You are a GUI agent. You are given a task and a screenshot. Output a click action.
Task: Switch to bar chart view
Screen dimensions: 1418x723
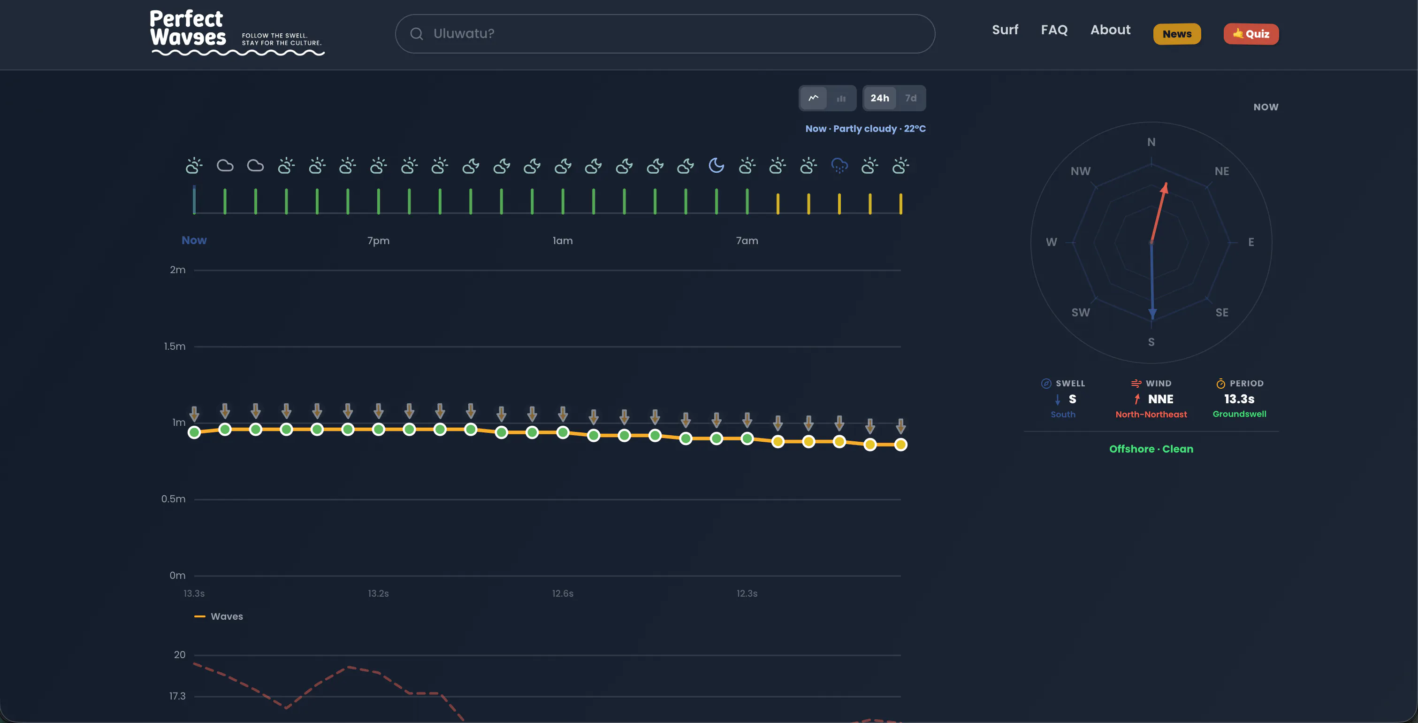[841, 98]
